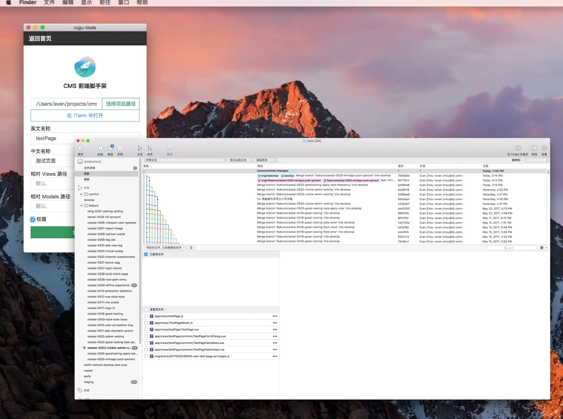Open the 所有分支 branch filter dropdown
This screenshot has height=419, width=563.
coord(185,160)
